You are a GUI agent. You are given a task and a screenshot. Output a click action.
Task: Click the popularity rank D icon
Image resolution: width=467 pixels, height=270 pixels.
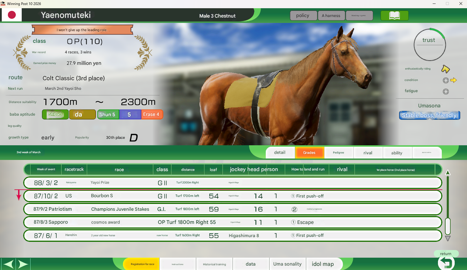133,138
